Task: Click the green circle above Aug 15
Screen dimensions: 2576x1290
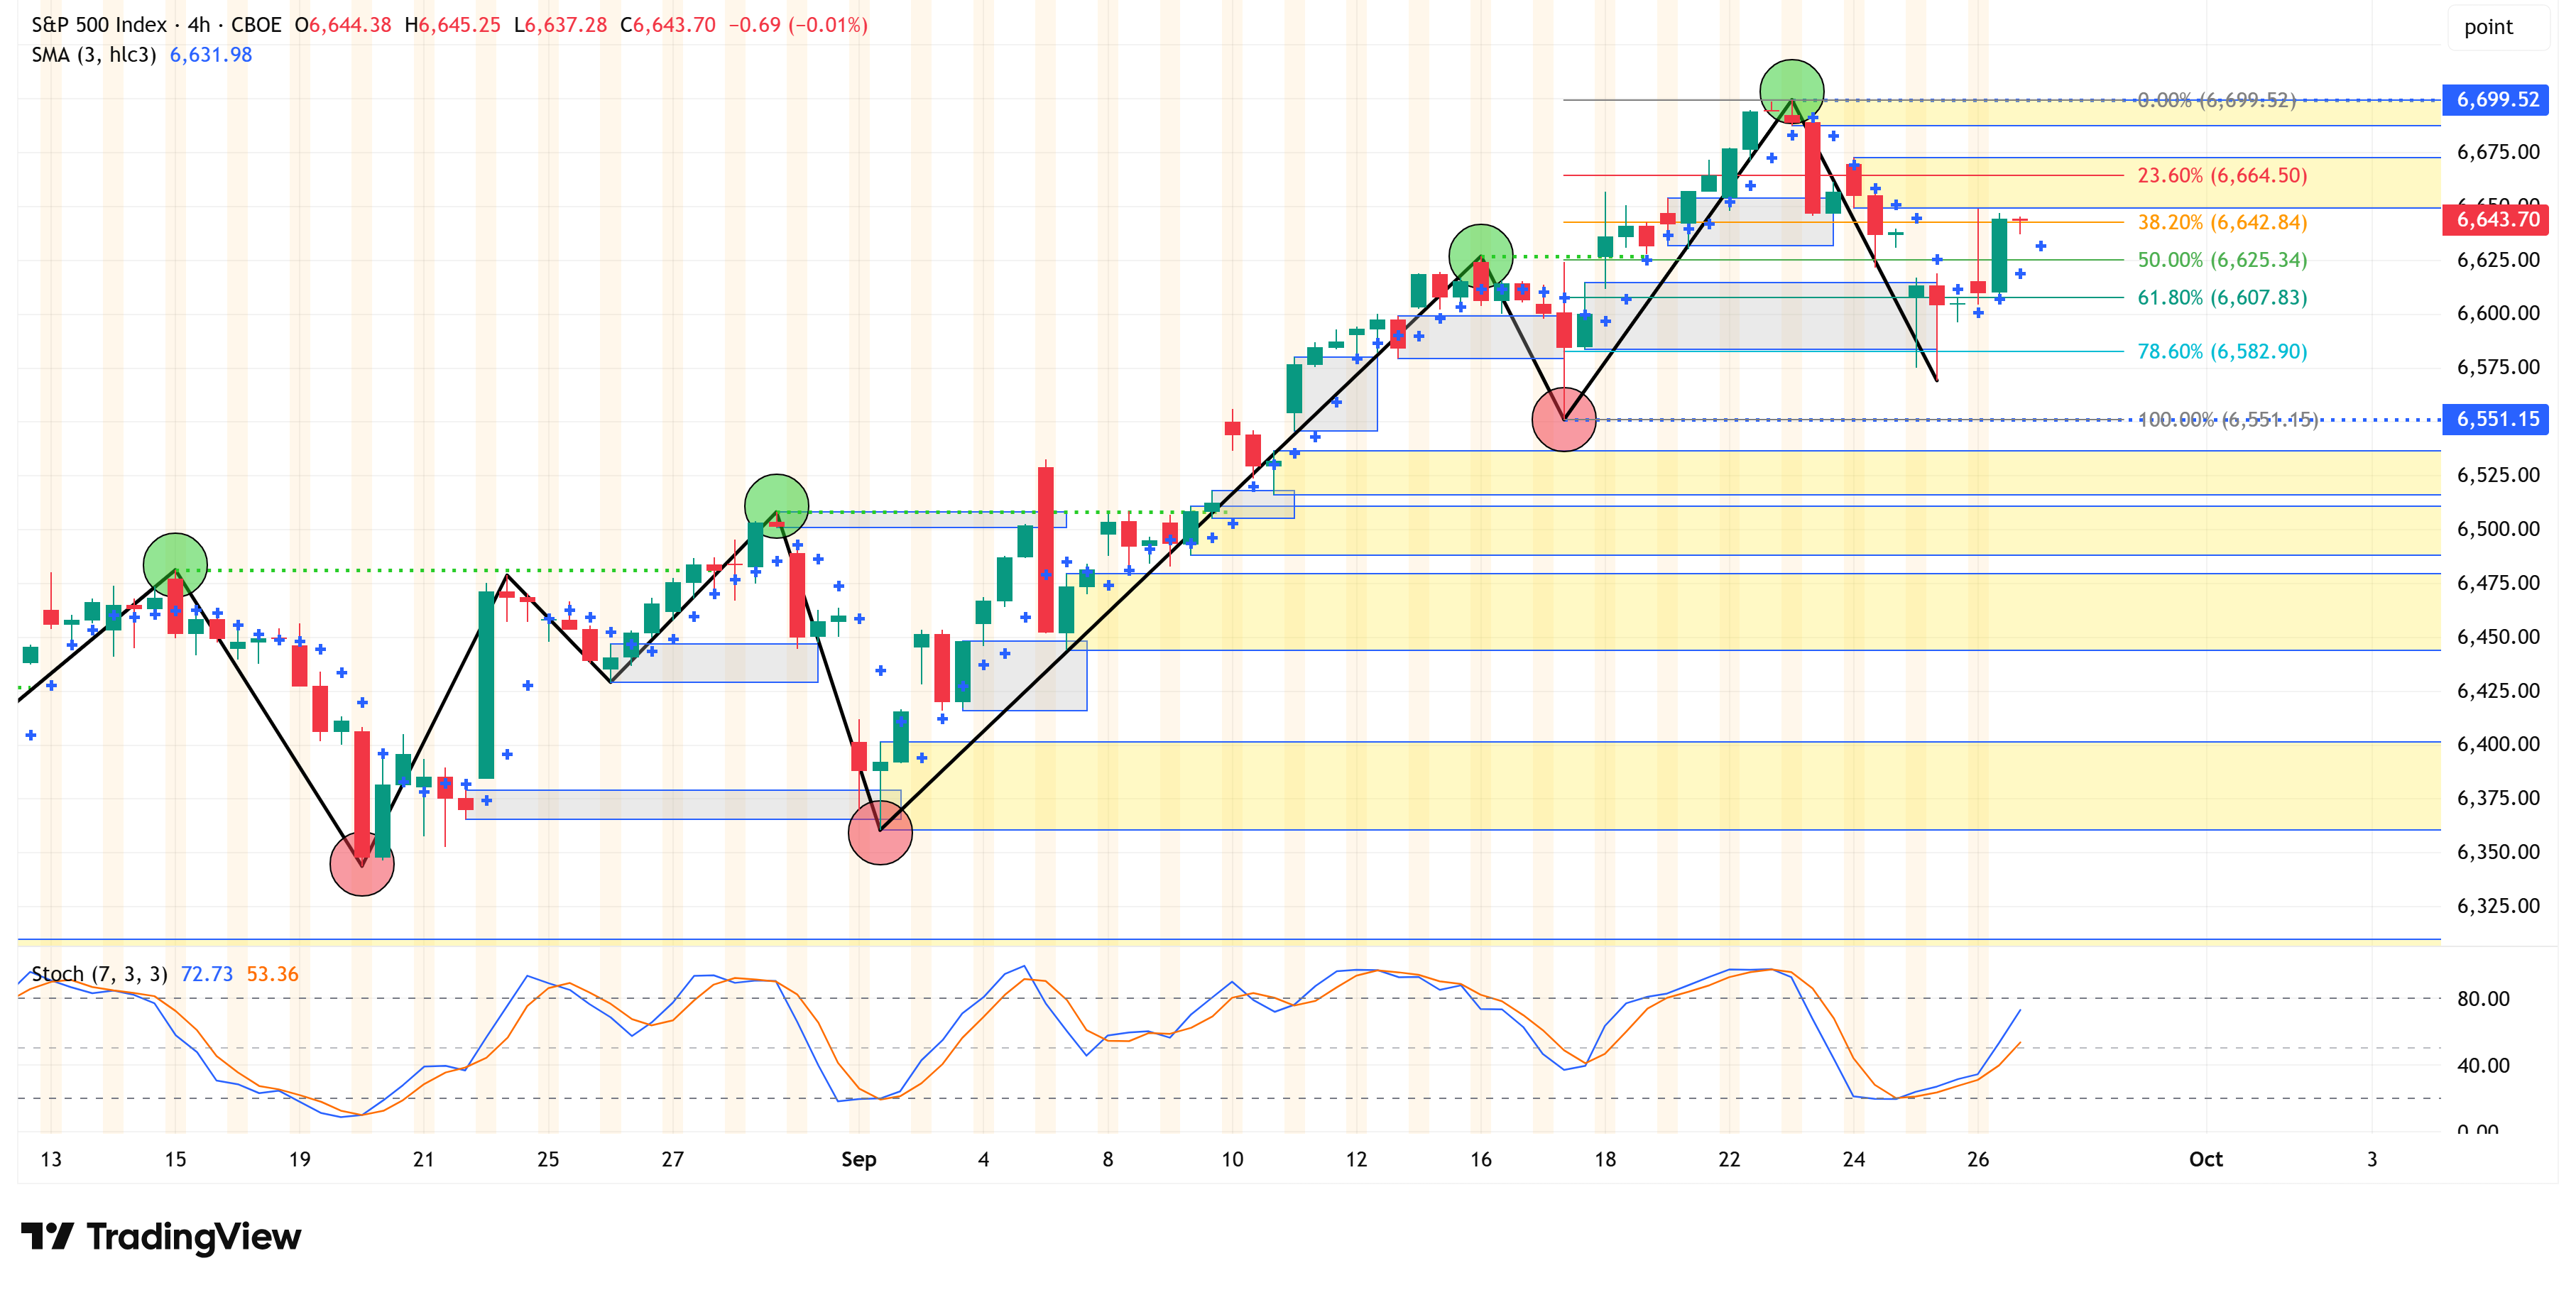Action: click(x=175, y=565)
